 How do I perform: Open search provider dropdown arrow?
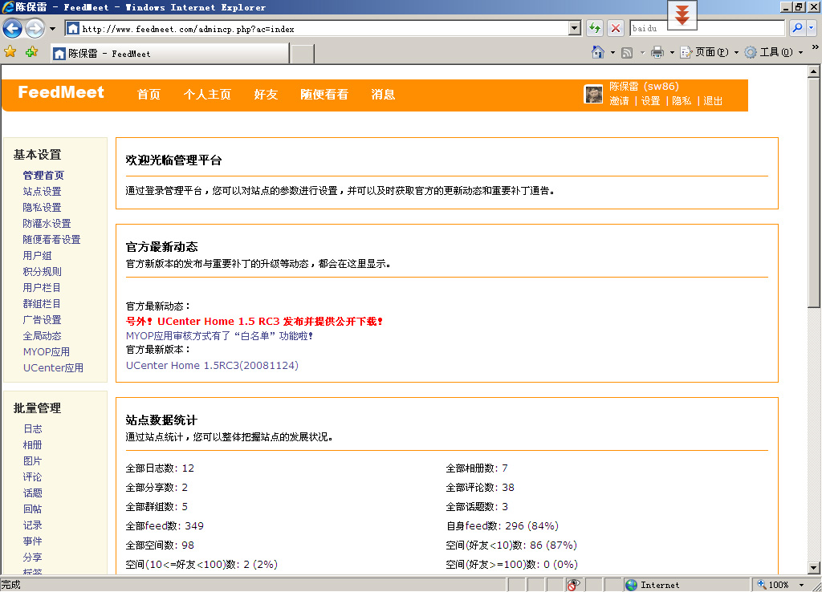[811, 28]
